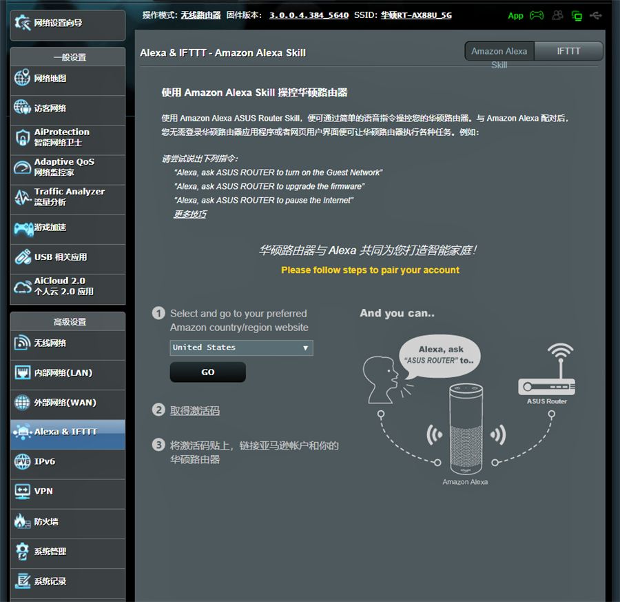
Task: Click the 更多技巧 link
Action: click(190, 214)
